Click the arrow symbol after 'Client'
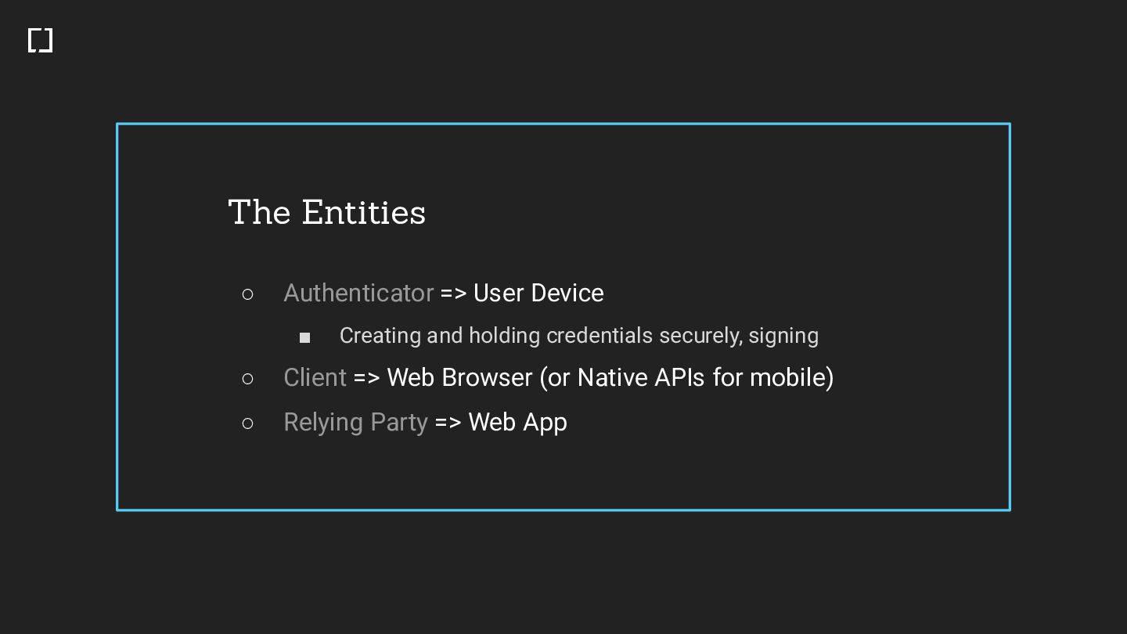The image size is (1127, 634). (366, 378)
